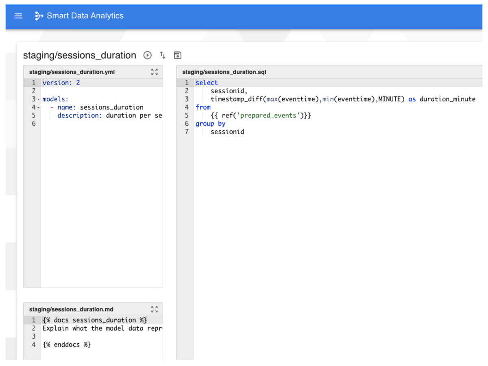The image size is (488, 366).
Task: Click the Smart Data Analytics title text
Action: [x=85, y=16]
